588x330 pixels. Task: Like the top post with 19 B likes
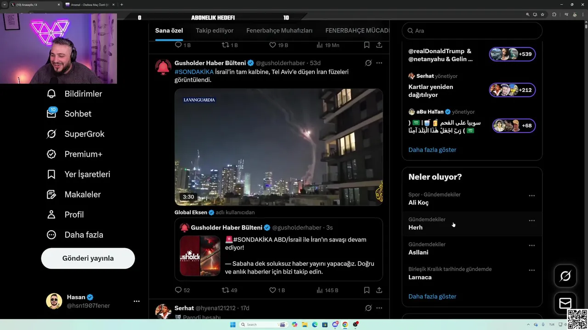(272, 45)
